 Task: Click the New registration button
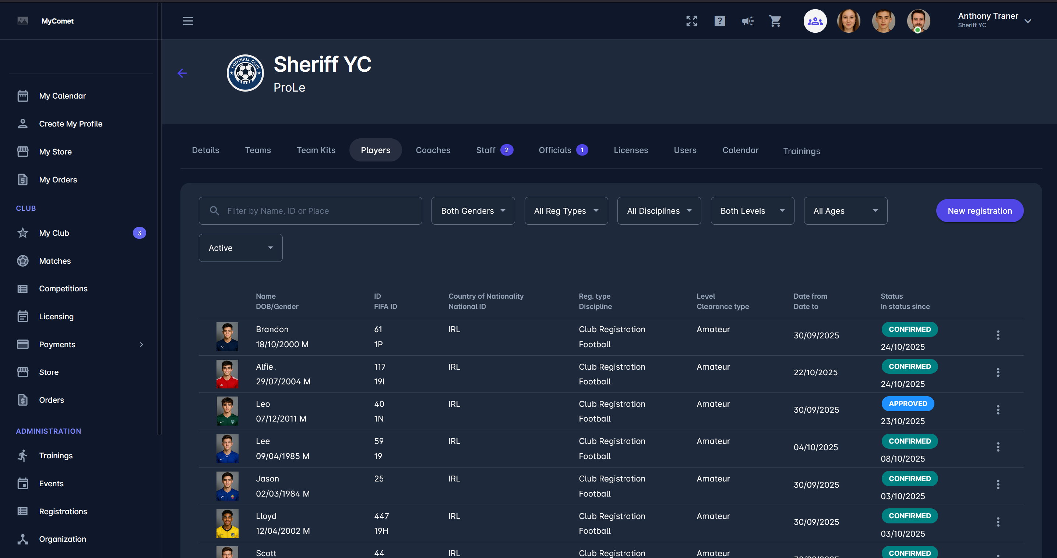point(979,211)
